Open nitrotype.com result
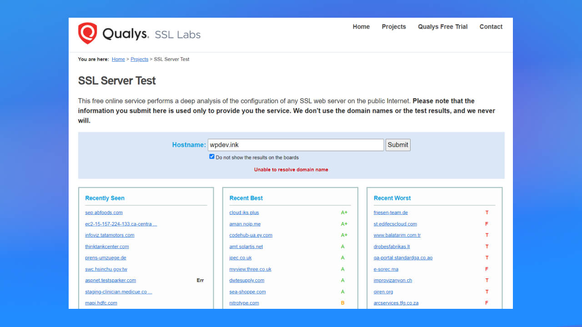This screenshot has height=327, width=582. coord(244,303)
